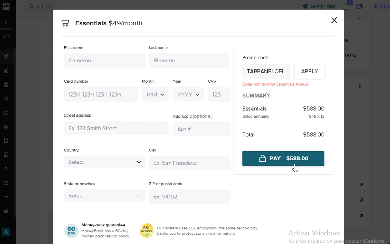
Task: Click the 'Essentials $49/month' dialog title
Action: [x=109, y=23]
